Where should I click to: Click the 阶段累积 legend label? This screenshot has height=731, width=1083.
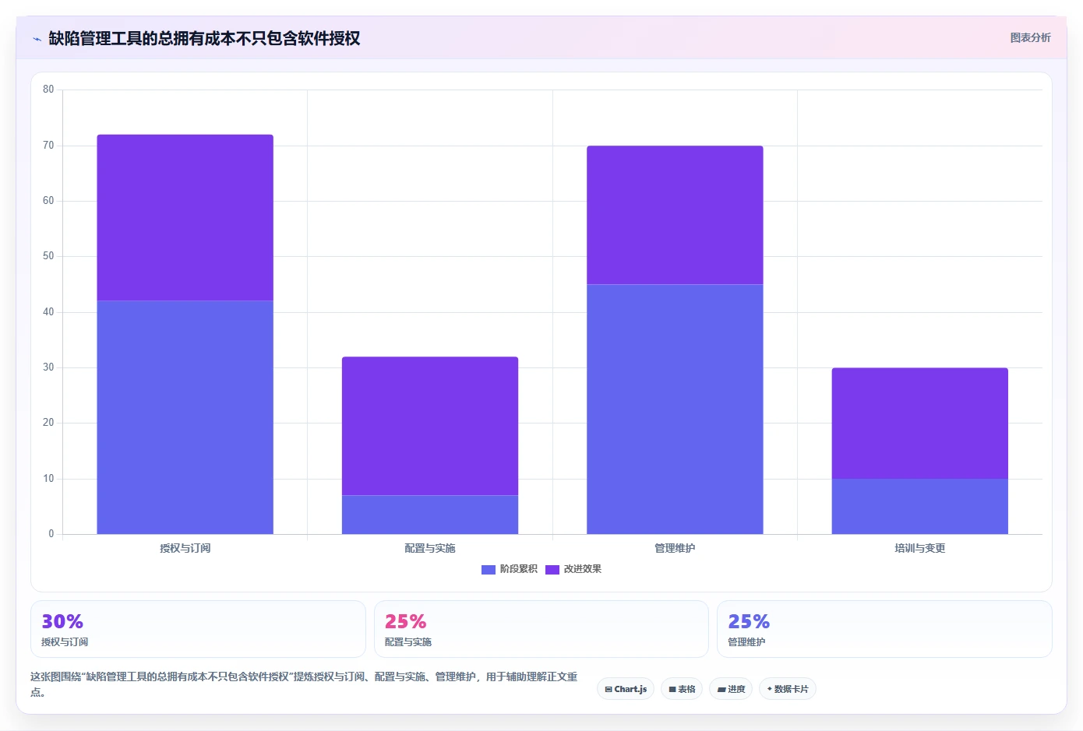(x=519, y=569)
